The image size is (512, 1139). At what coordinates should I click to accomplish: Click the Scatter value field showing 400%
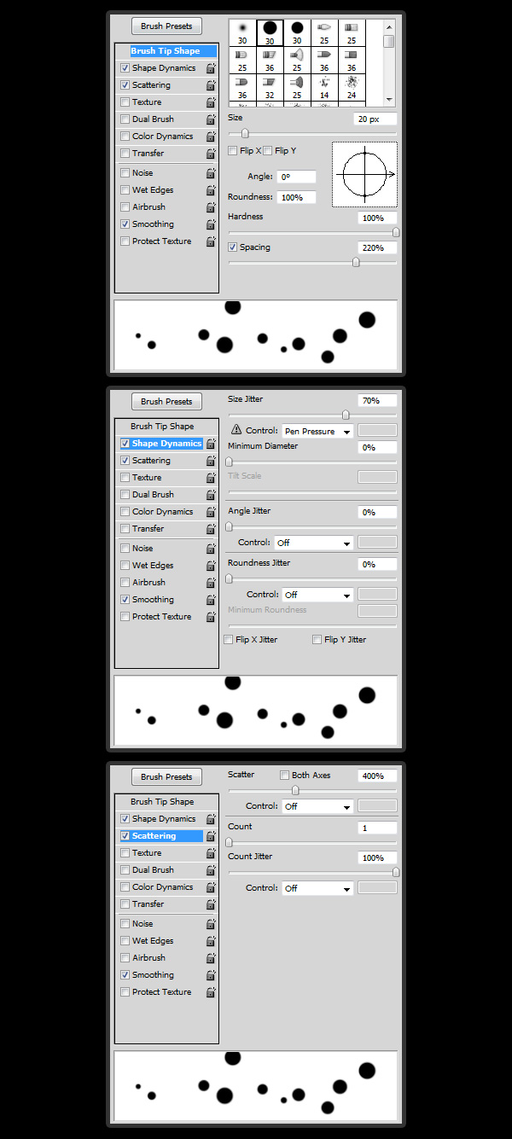pos(377,776)
